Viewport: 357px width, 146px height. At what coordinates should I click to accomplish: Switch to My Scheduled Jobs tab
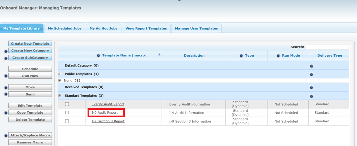65,28
